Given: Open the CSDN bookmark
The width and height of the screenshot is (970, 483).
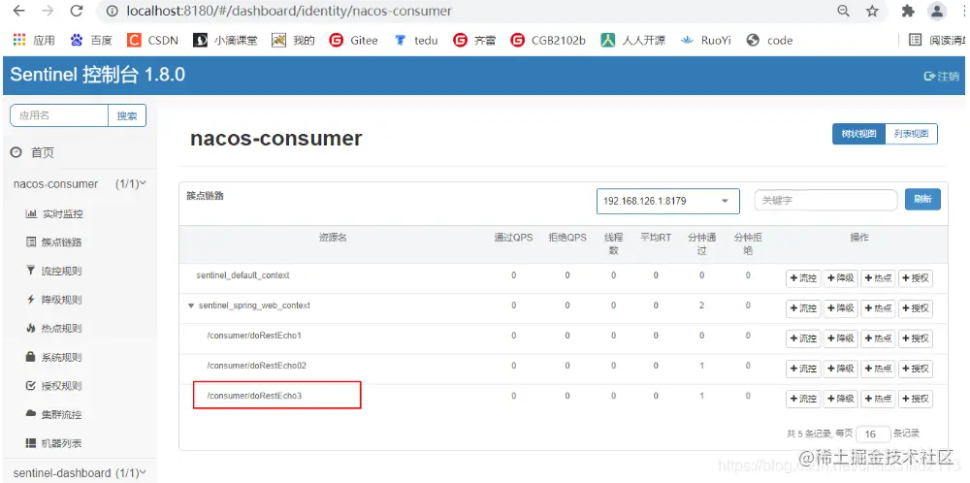Looking at the screenshot, I should coord(153,40).
